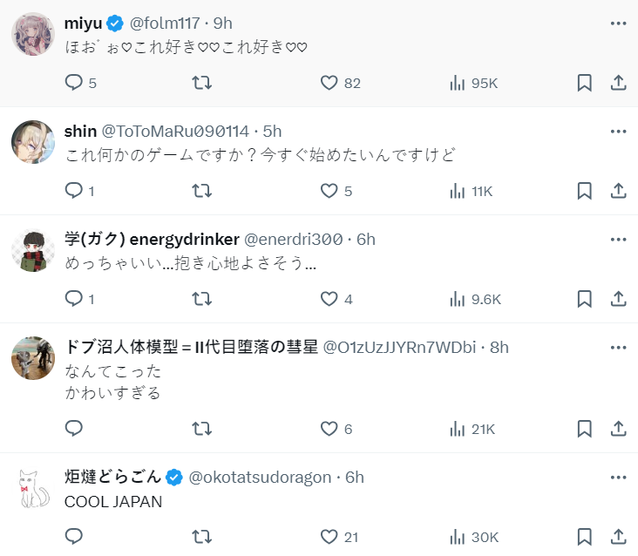
Task: Repost shin's post
Action: tap(201, 191)
